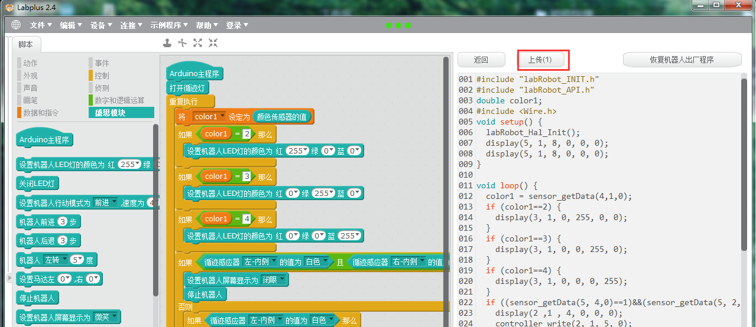
Task: Click the value 4 field in third if block
Action: 246,219
